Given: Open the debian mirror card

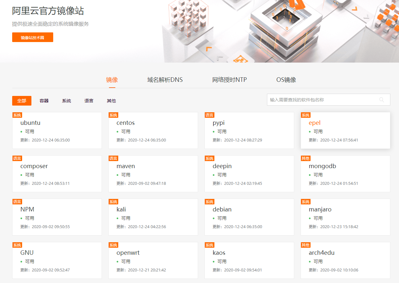Looking at the screenshot, I should point(249,217).
